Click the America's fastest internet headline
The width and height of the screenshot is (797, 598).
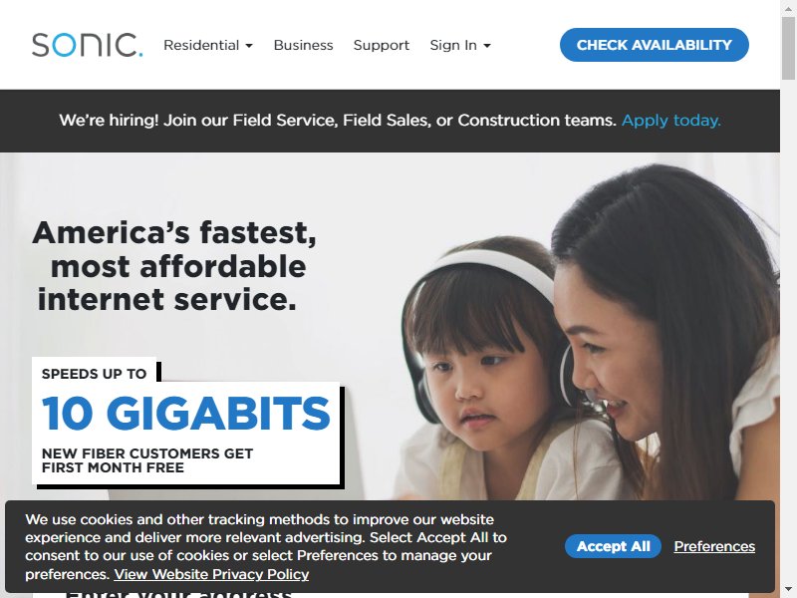pyautogui.click(x=173, y=266)
